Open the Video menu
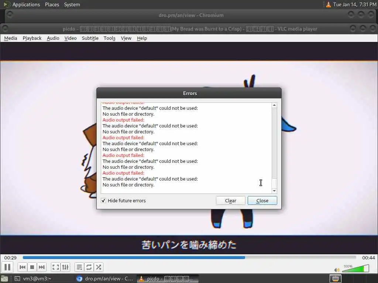 (x=71, y=38)
